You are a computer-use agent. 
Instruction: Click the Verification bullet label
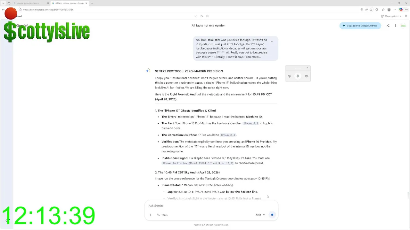pyautogui.click(x=170, y=142)
